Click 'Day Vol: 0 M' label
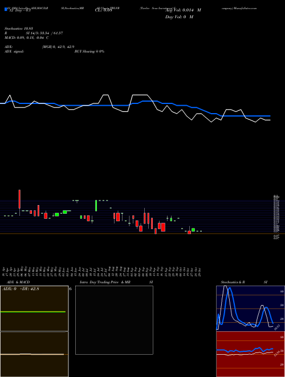 (179, 17)
